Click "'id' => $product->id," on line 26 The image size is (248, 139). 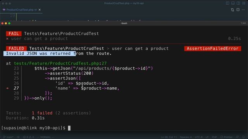pyautogui.click(x=82, y=83)
